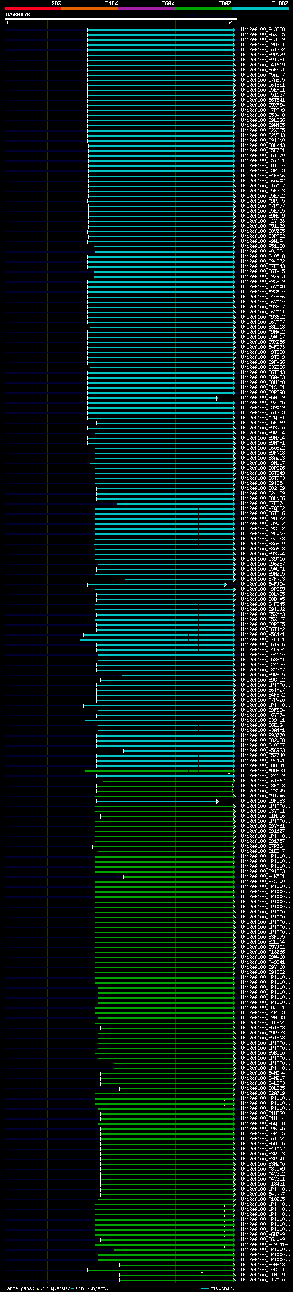Click the green ~80% identity legend segment
Image resolution: width=293 pixels, height=1292 pixels.
tap(203, 8)
